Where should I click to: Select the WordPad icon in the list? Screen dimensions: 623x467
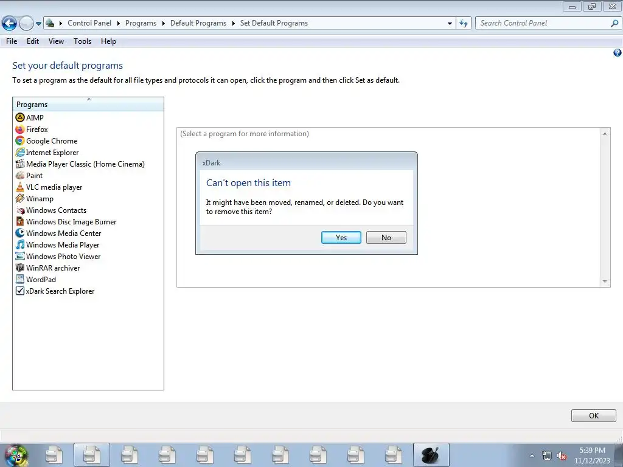20,279
